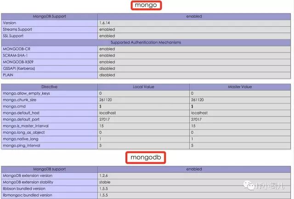294x199 pixels.
Task: Select Master Value 5 of mongo.ping_interval
Action: (192, 146)
